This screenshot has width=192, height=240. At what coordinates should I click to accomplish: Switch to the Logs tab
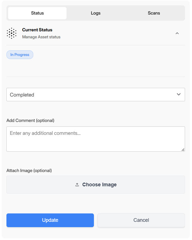[x=96, y=13]
